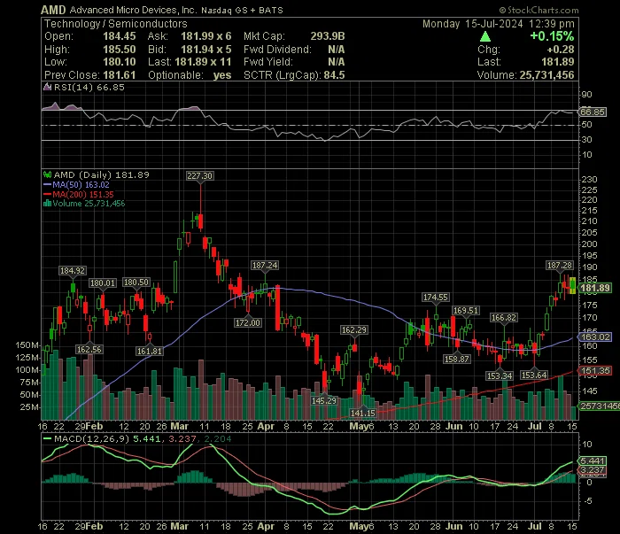Click the 180.50 price annotation
This screenshot has height=534, width=620.
136,282
